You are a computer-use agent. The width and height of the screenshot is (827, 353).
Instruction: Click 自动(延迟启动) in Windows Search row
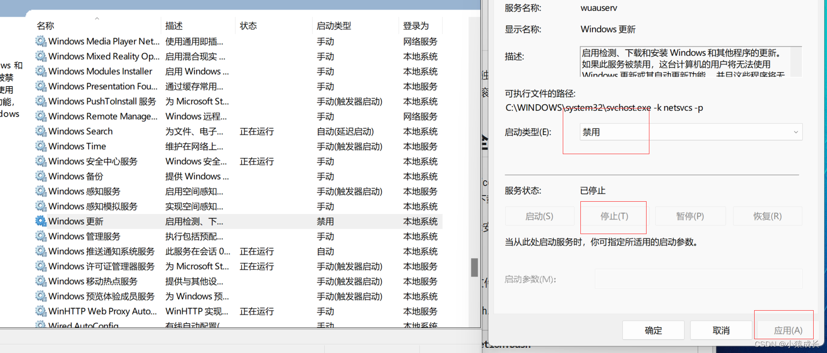(x=346, y=131)
